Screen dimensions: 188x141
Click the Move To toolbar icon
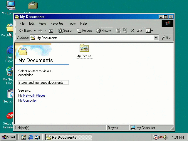click(118, 31)
